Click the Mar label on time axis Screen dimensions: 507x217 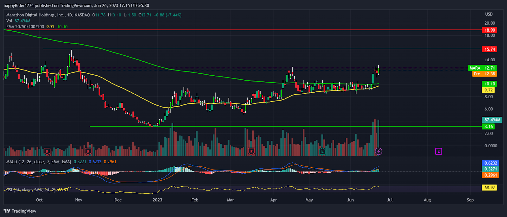click(x=230, y=200)
